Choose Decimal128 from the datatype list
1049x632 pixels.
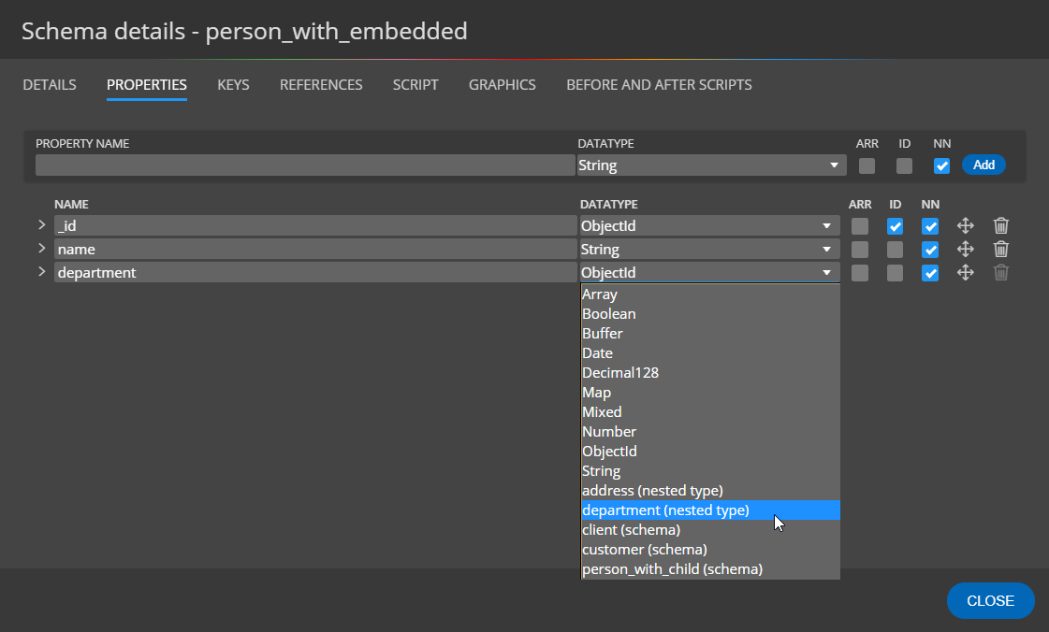[710, 373]
